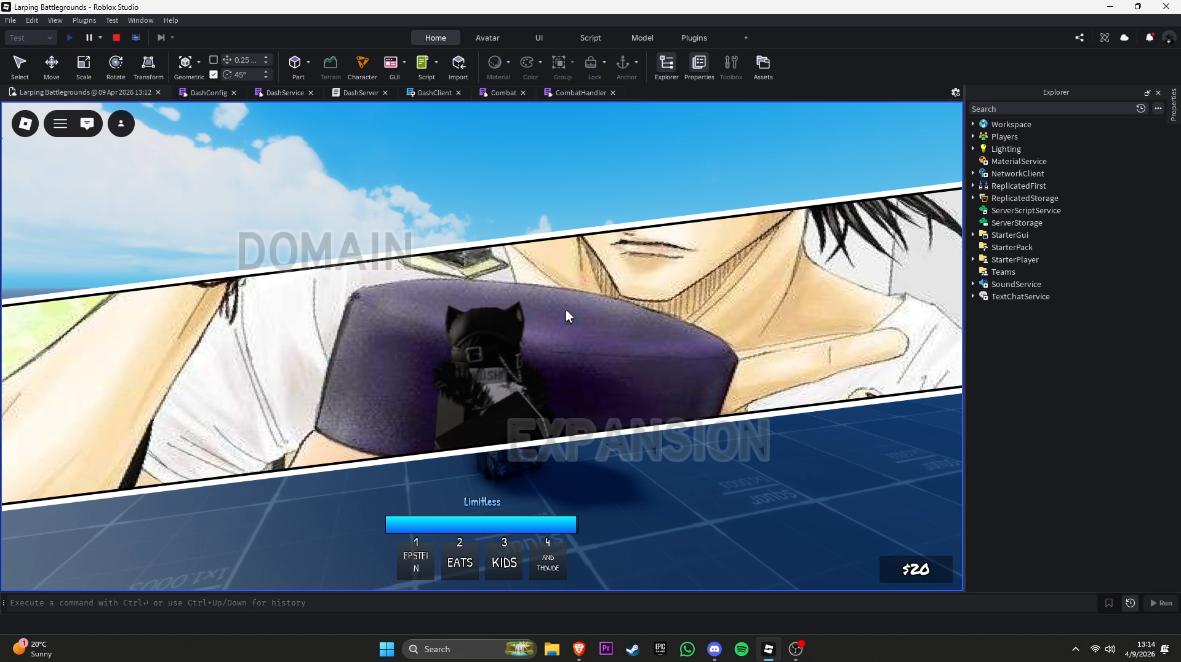Image resolution: width=1181 pixels, height=662 pixels.
Task: Click the command bar input
Action: [551, 603]
